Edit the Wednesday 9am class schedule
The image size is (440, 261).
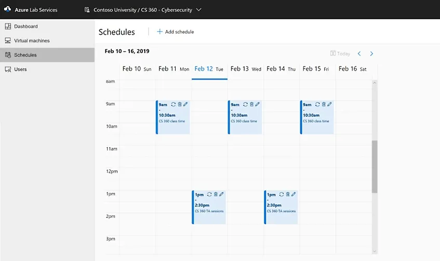point(258,104)
